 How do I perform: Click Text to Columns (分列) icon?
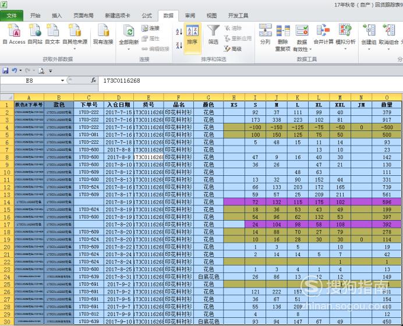265,34
